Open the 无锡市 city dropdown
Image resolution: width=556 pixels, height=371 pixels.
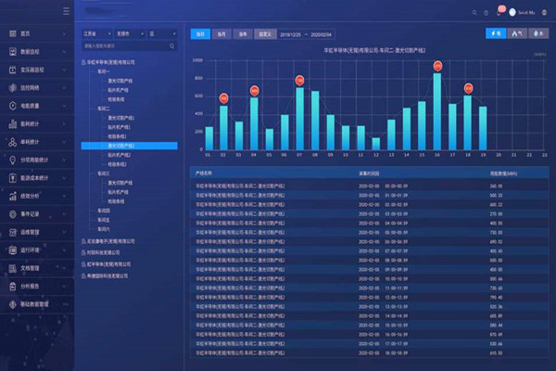click(127, 32)
